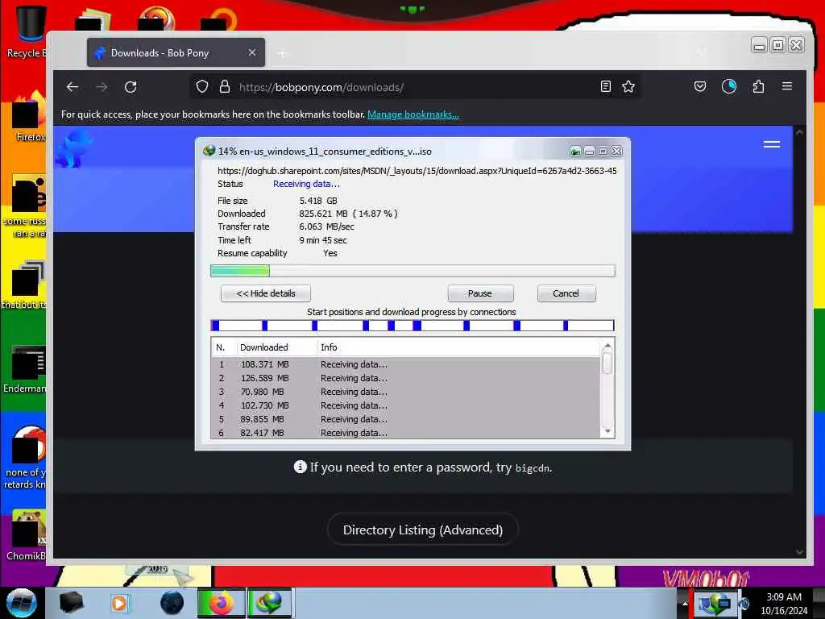Select connection row with 102.730 MB
The width and height of the screenshot is (825, 619).
point(405,405)
